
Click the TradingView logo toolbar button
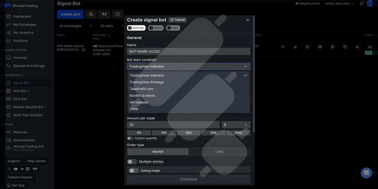104,14
